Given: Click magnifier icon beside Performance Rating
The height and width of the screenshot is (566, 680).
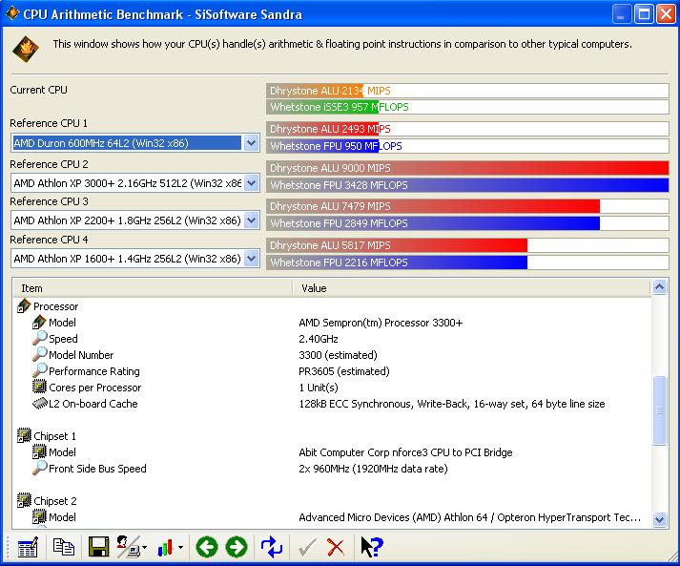Looking at the screenshot, I should (39, 370).
